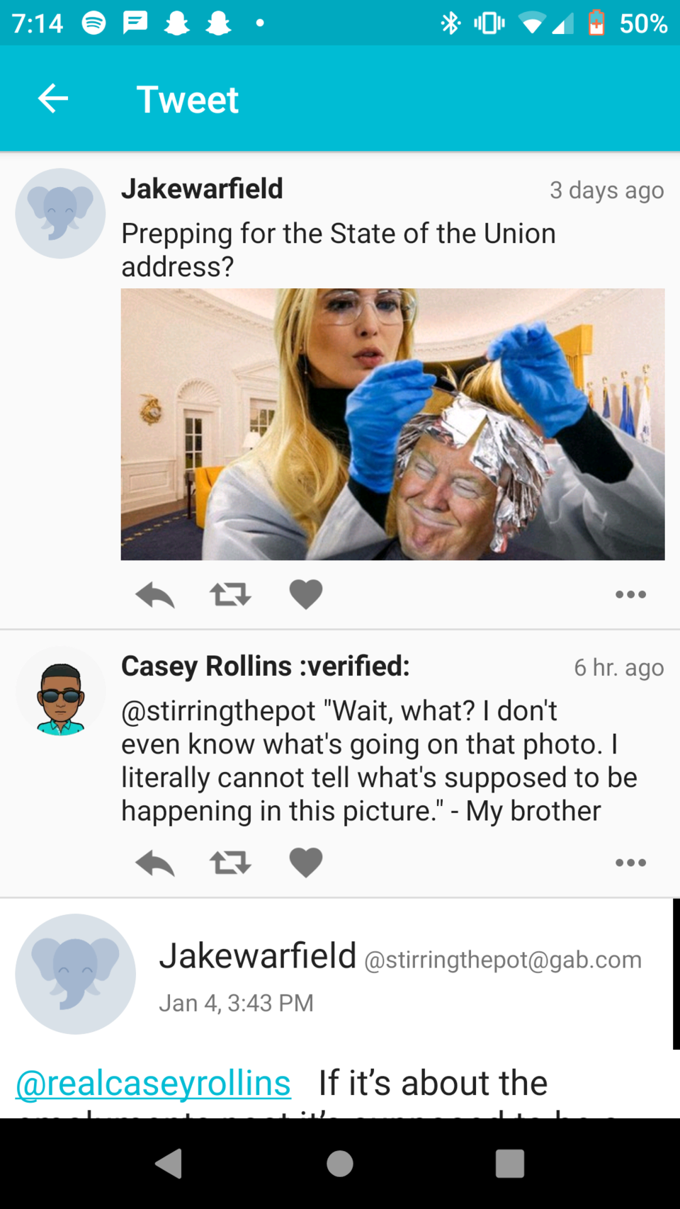Reply to Casey Rollins' post
The width and height of the screenshot is (680, 1209).
[x=155, y=863]
